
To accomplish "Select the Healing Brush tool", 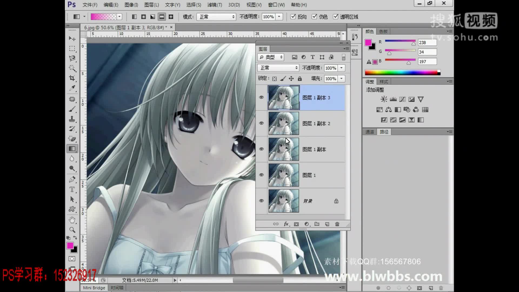I will pos(72,99).
